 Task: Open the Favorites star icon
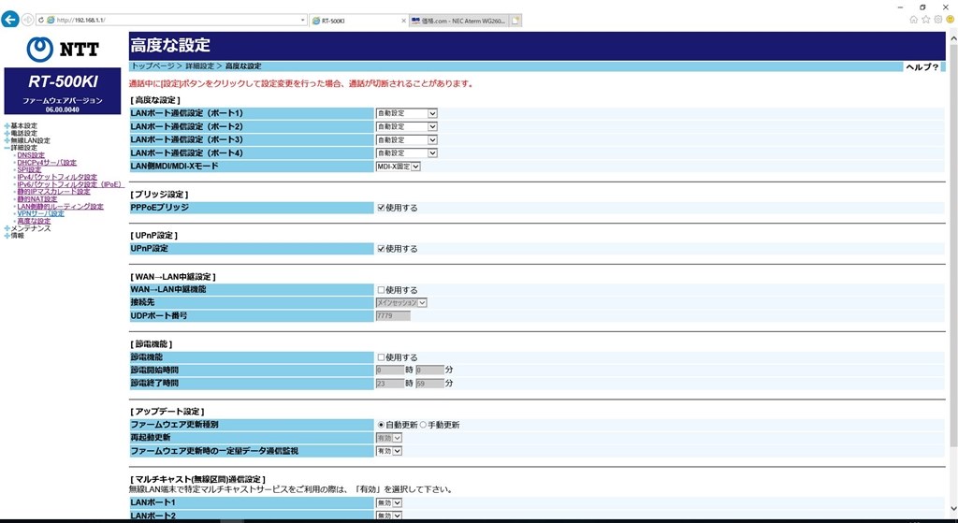click(x=925, y=20)
